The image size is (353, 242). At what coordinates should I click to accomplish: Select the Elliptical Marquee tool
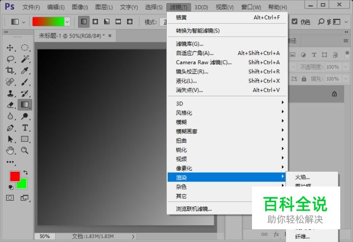pyautogui.click(x=25, y=48)
